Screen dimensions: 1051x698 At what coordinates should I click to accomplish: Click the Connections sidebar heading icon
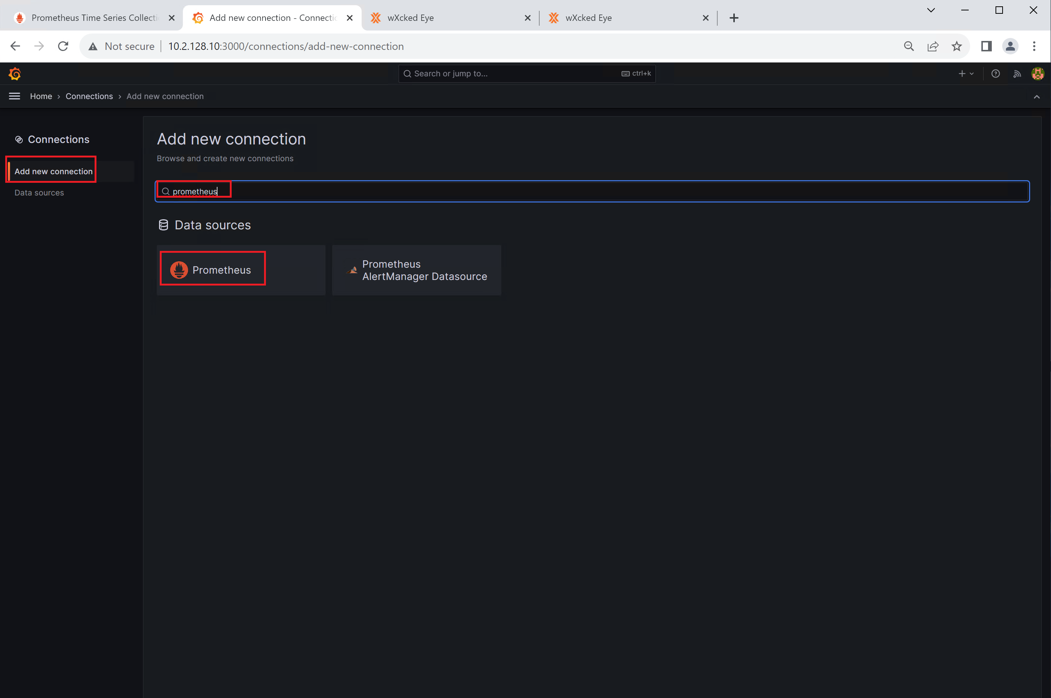click(x=19, y=139)
